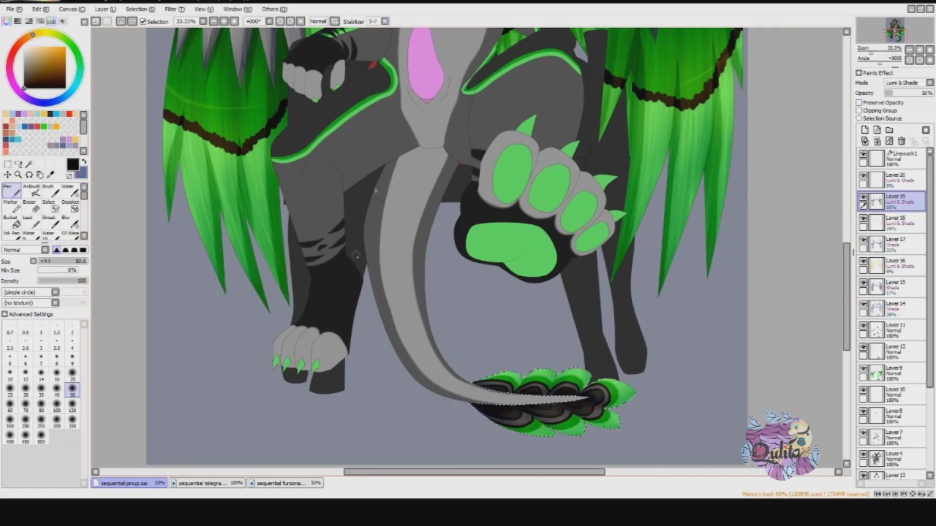Viewport: 936px width, 526px height.
Task: Pick the black foreground color swatch
Action: [72, 165]
